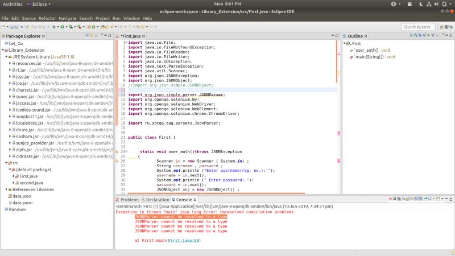
Task: Click the Debug bug icon in toolbar
Action: click(x=53, y=27)
